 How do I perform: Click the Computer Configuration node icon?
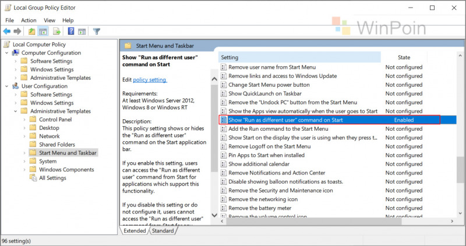(16, 53)
